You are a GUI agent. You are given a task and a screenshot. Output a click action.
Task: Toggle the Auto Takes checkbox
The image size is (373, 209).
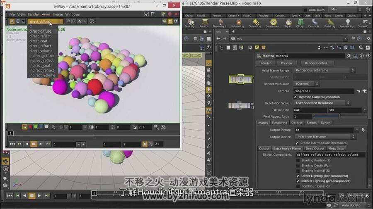305,10
